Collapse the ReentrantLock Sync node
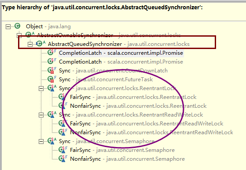The width and height of the screenshot is (246, 170). [x=41, y=88]
